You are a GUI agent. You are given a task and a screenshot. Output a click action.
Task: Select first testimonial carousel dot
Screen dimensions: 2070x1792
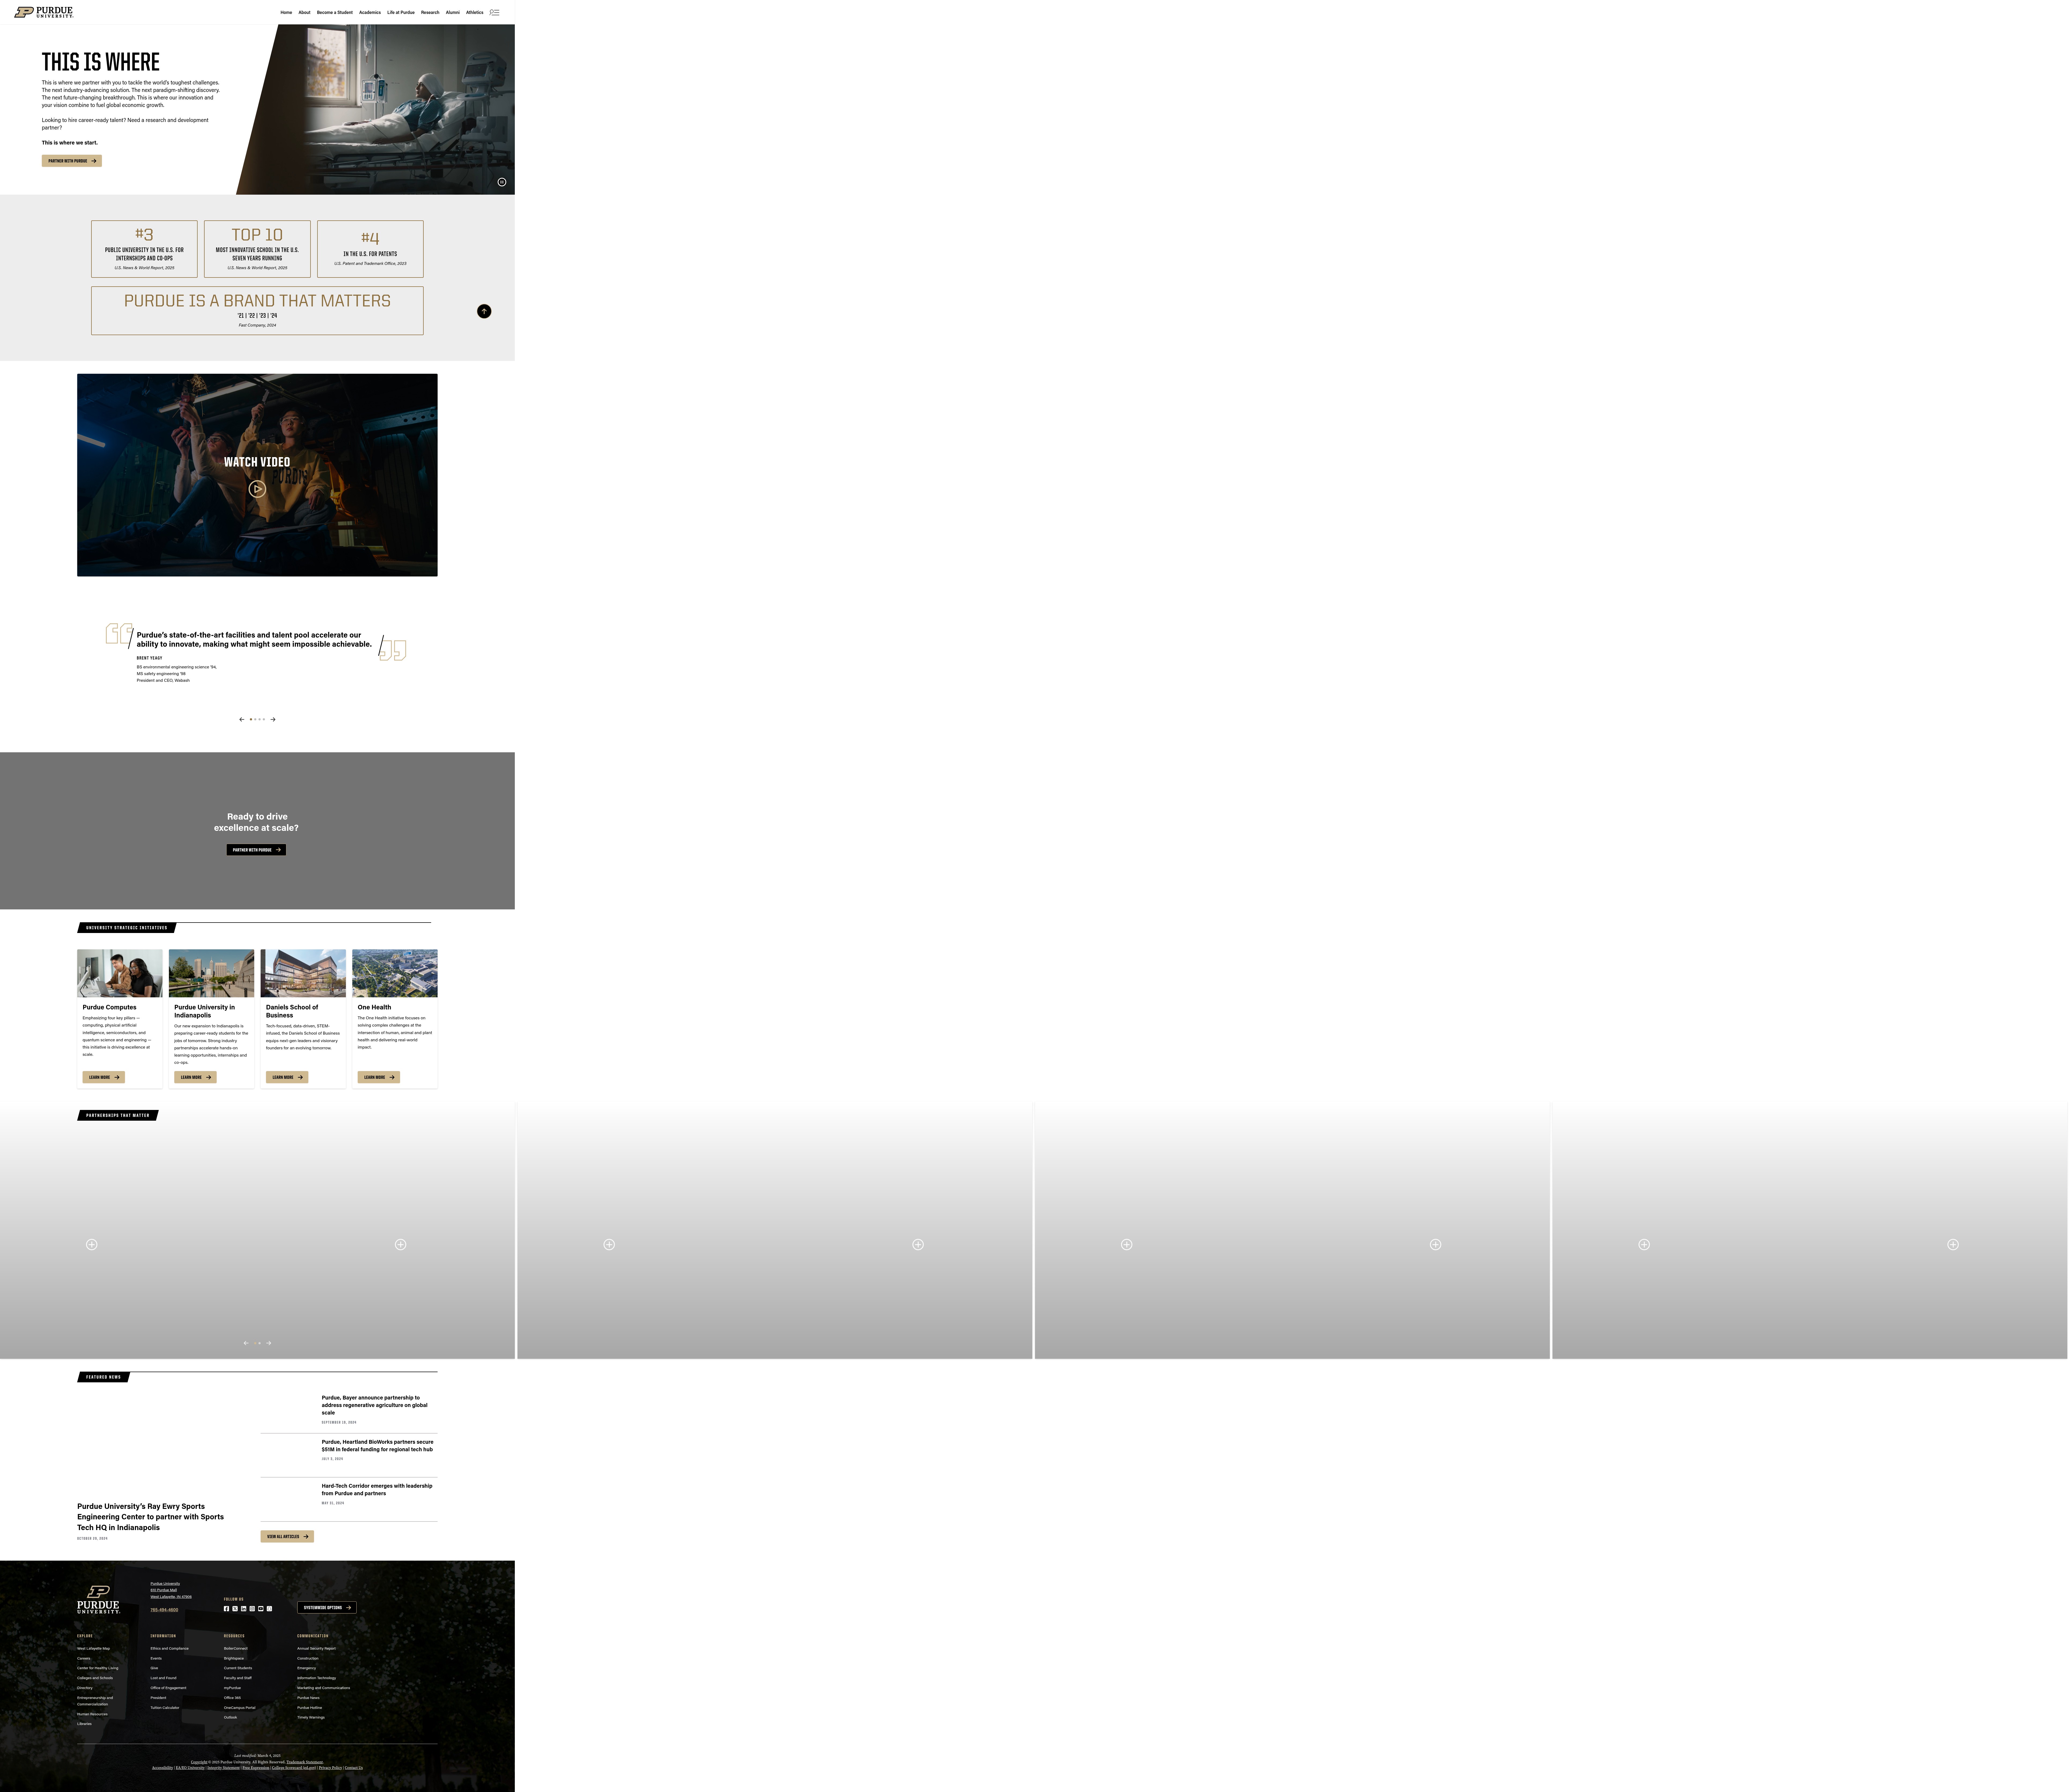point(251,719)
